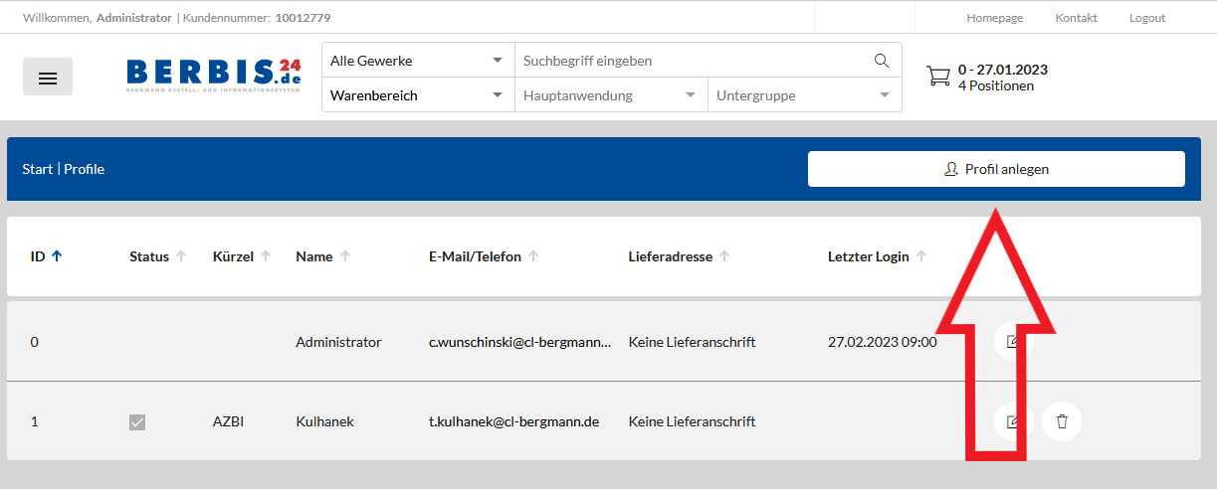Click the search magnifier icon
The image size is (1217, 489).
881,61
